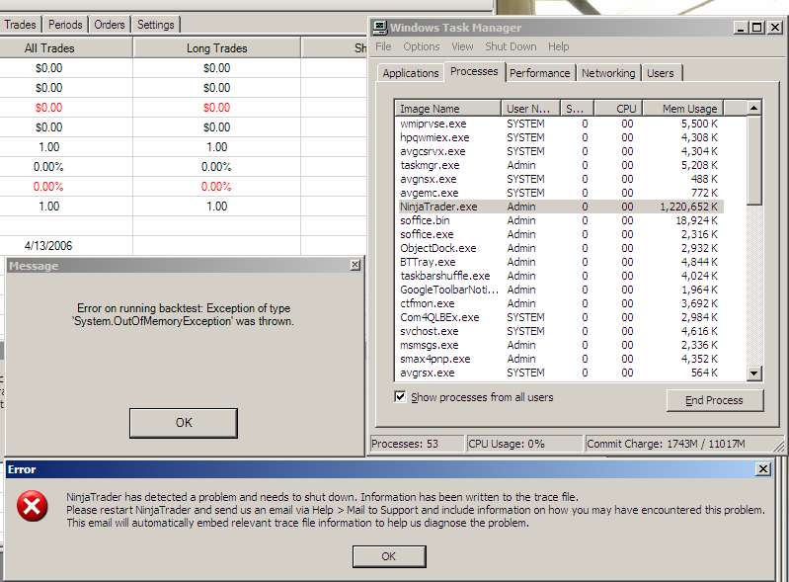Image resolution: width=789 pixels, height=582 pixels.
Task: Open the Shut Down menu
Action: [511, 46]
